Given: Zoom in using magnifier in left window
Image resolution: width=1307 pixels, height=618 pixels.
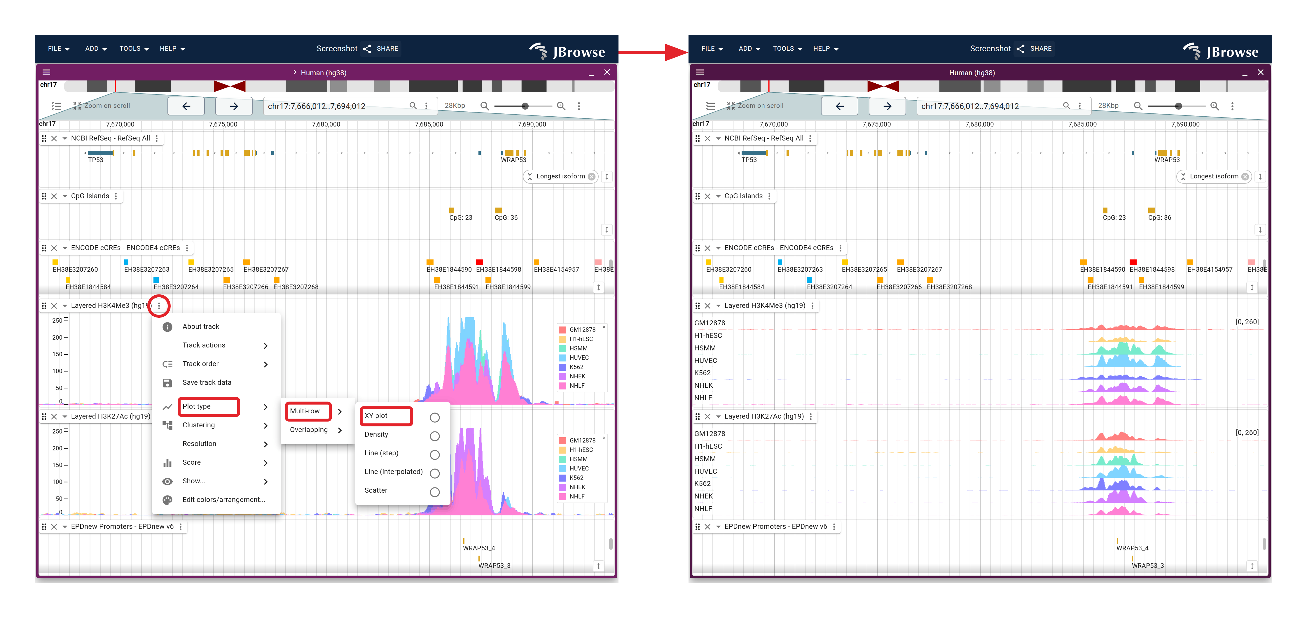Looking at the screenshot, I should point(561,106).
